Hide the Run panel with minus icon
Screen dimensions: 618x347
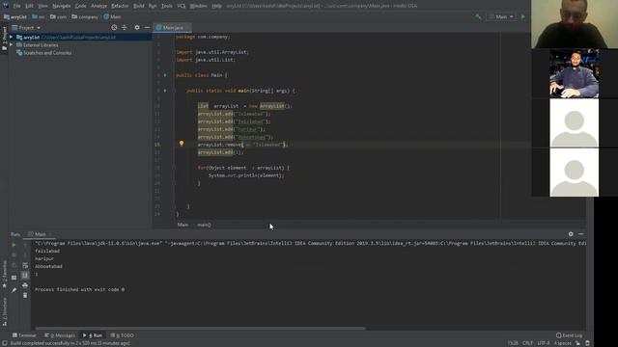click(x=581, y=234)
